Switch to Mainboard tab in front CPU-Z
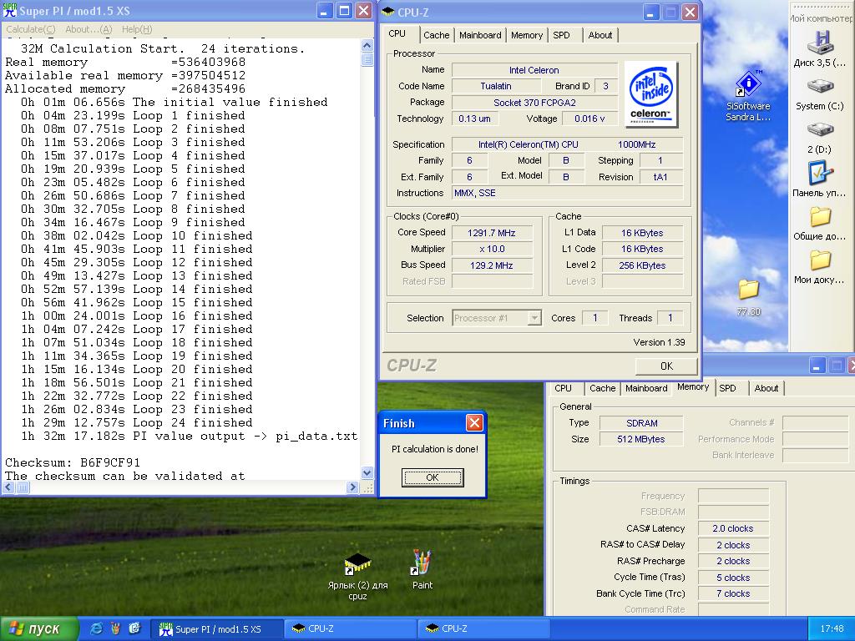Image resolution: width=855 pixels, height=641 pixels. coord(480,35)
